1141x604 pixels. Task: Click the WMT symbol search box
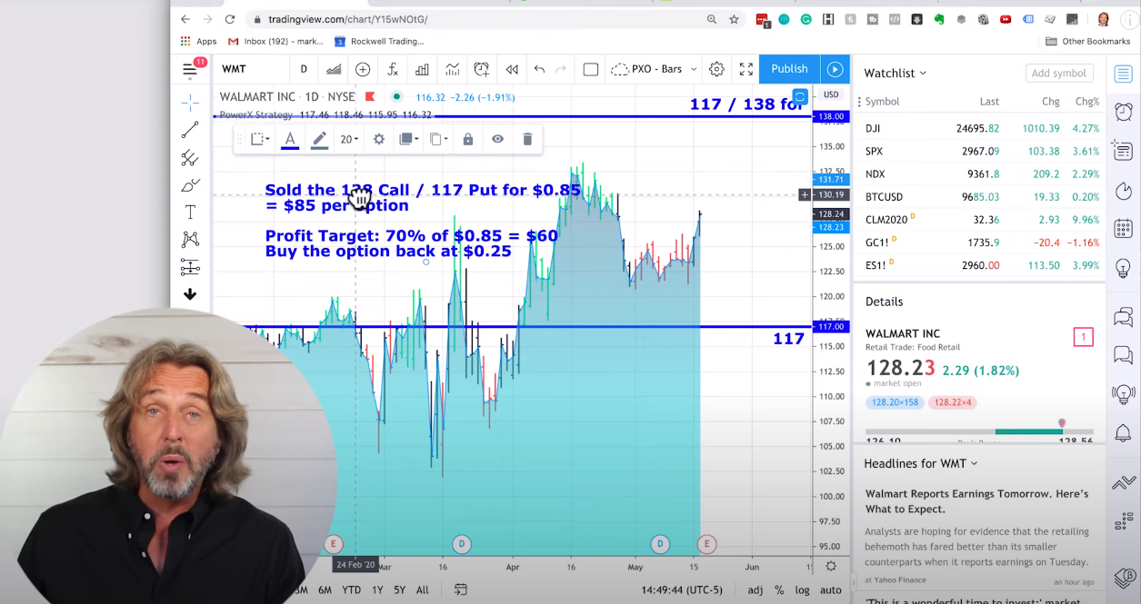(x=251, y=69)
